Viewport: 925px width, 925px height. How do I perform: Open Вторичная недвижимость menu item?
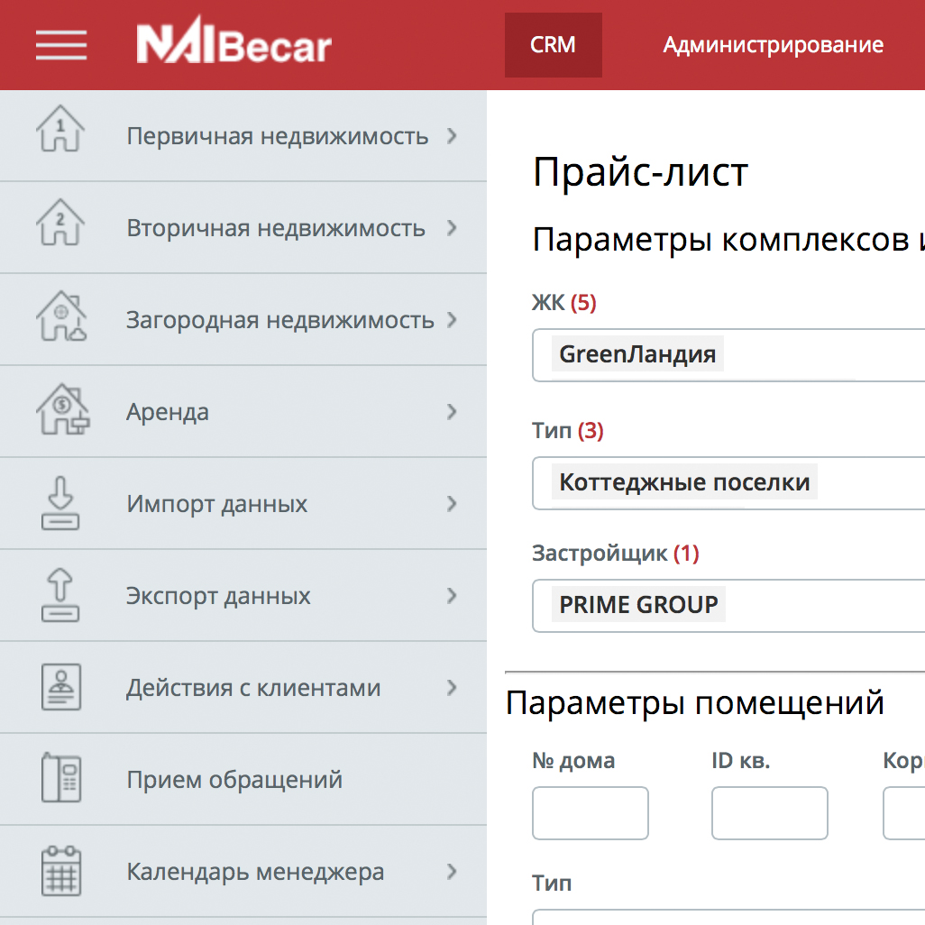243,228
